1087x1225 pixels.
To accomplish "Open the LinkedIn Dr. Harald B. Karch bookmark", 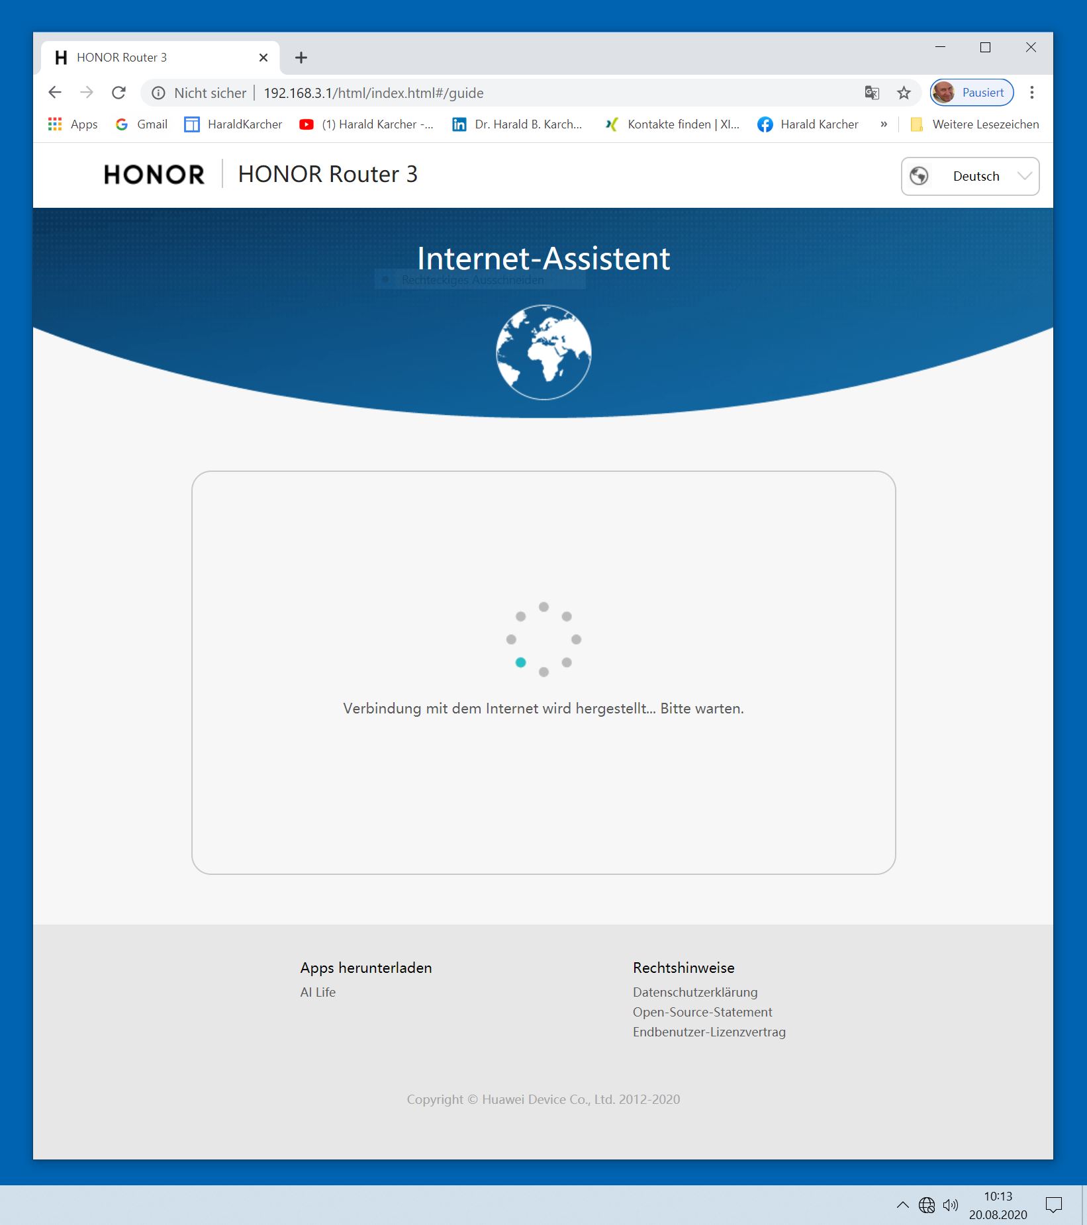I will pyautogui.click(x=517, y=124).
